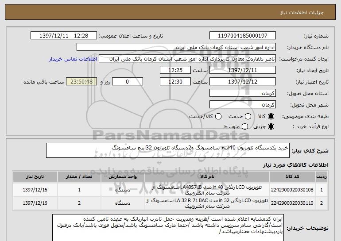
Task: Click product code 2242900020030108
Action: click(292, 190)
